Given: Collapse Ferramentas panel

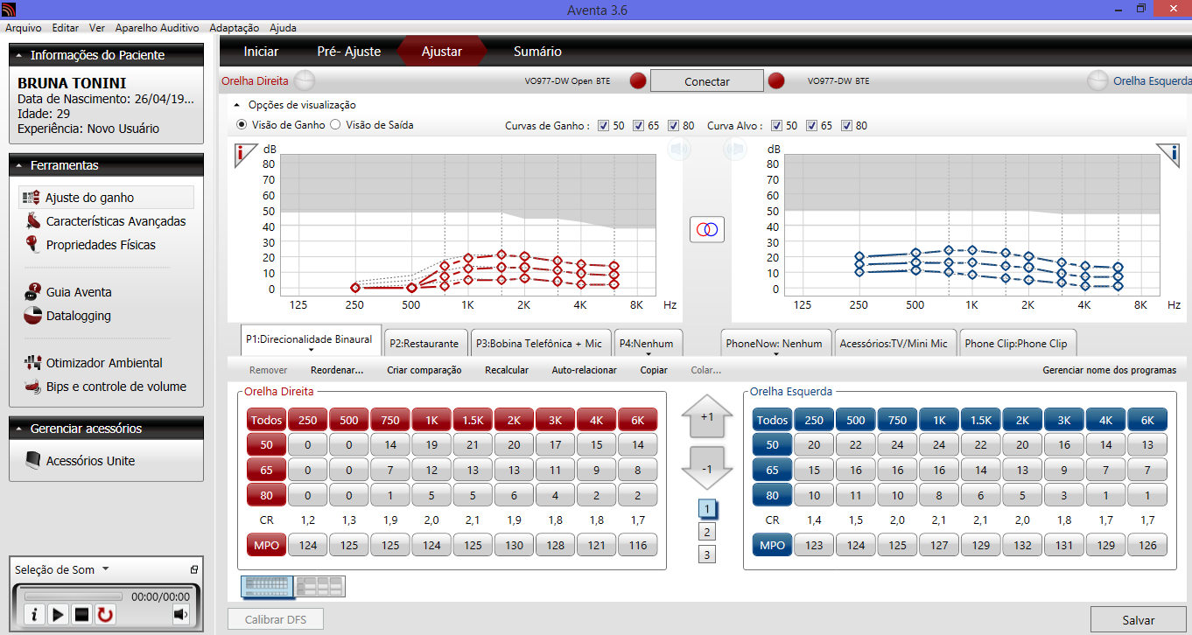Looking at the screenshot, I should (x=20, y=165).
